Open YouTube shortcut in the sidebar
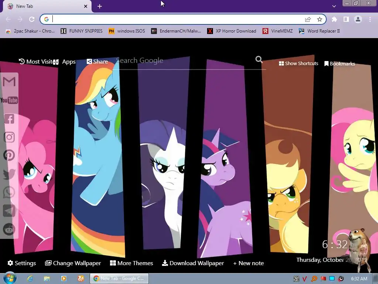The height and width of the screenshot is (284, 378). tap(9, 100)
